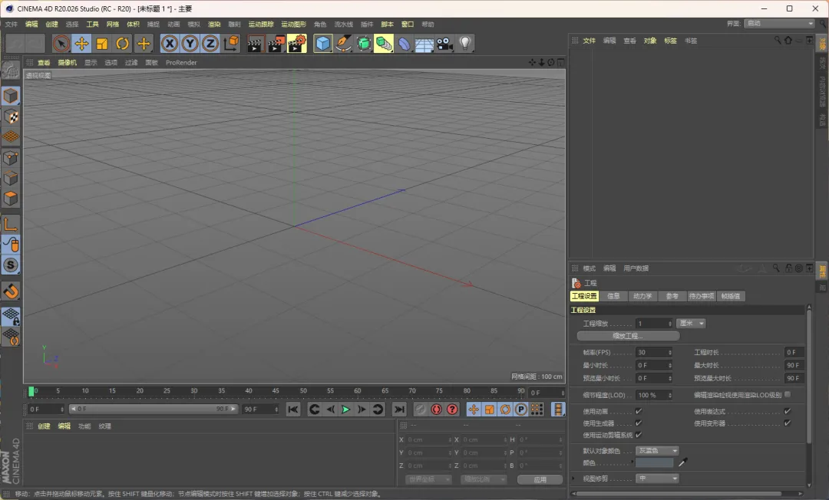Open the 渲染 menu in menu bar
Viewport: 829px width, 500px height.
tap(214, 25)
